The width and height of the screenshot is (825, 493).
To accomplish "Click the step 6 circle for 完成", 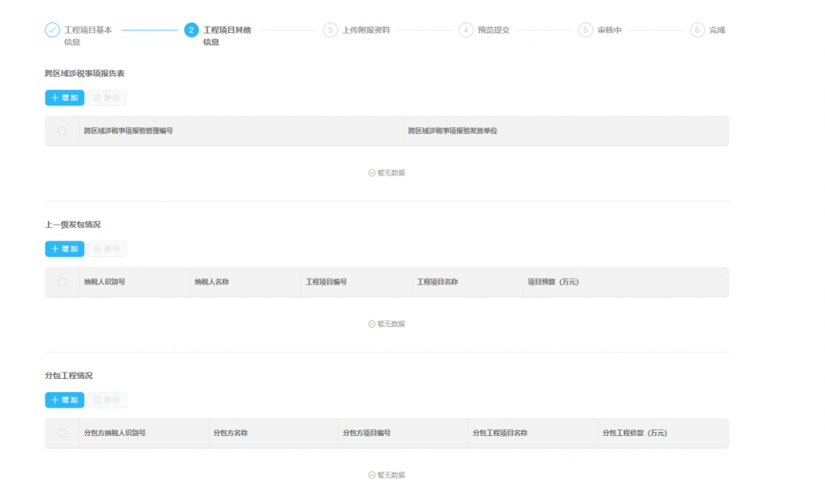I will pyautogui.click(x=697, y=30).
